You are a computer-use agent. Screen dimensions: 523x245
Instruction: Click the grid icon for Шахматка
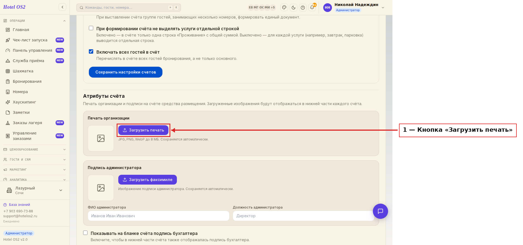(8, 71)
